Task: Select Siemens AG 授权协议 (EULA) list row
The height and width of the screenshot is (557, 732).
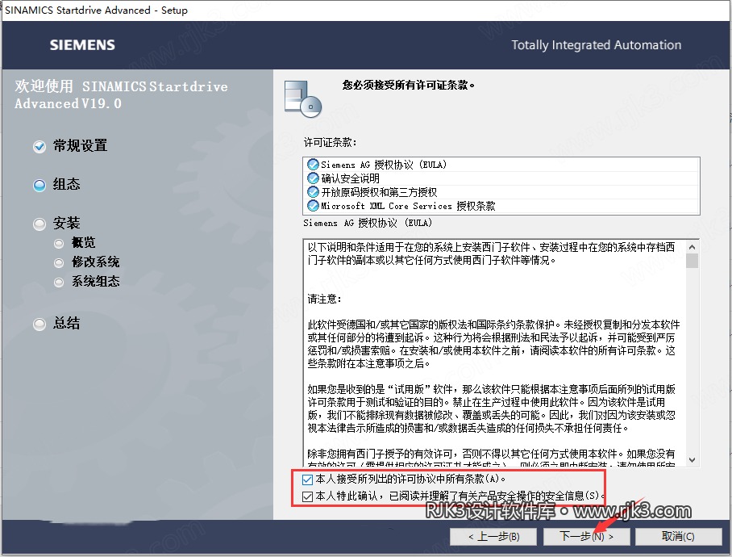Action: pyautogui.click(x=501, y=165)
